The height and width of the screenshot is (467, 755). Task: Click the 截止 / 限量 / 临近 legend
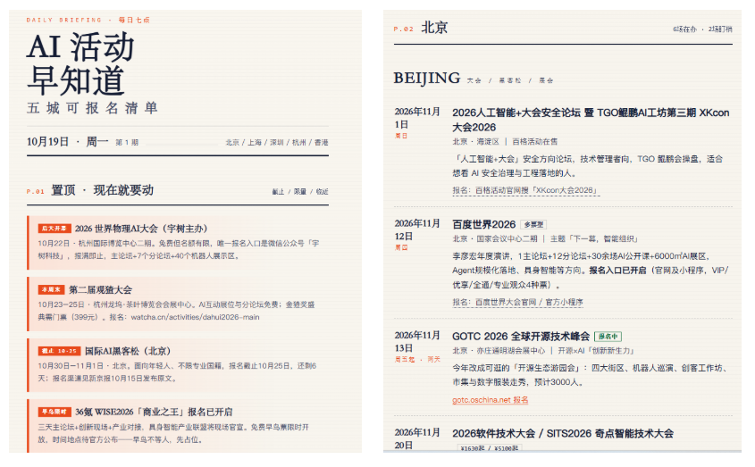[x=300, y=192]
